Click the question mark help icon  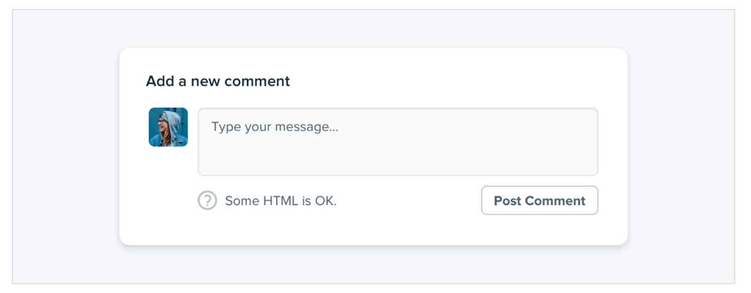click(x=207, y=201)
